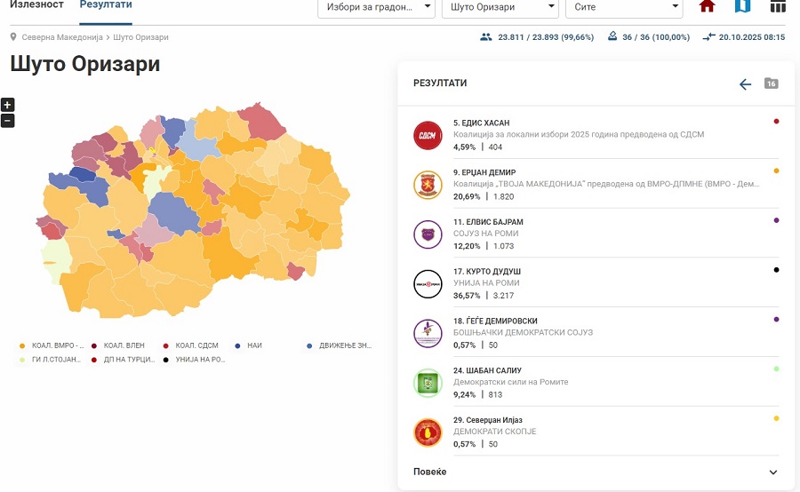Expand the Повеќе section
Viewport: 800px width, 492px height.
596,472
